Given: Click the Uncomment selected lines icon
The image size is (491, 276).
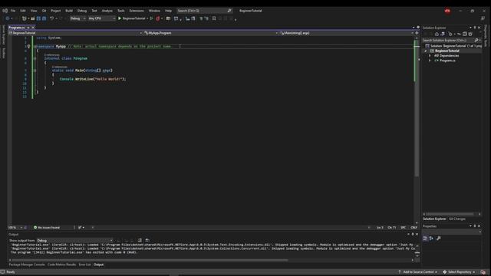Looking at the screenshot, I should click(x=206, y=18).
